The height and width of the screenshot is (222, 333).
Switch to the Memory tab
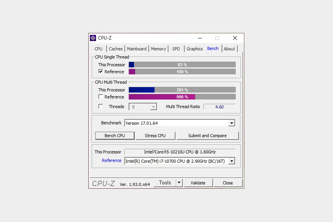pos(158,49)
